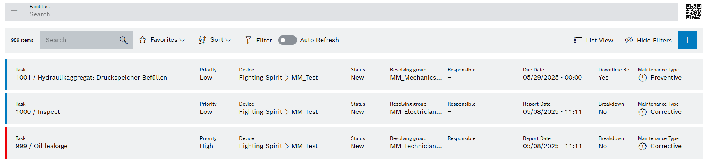This screenshot has height=159, width=705.
Task: Click the 989 items count
Action: coord(22,40)
